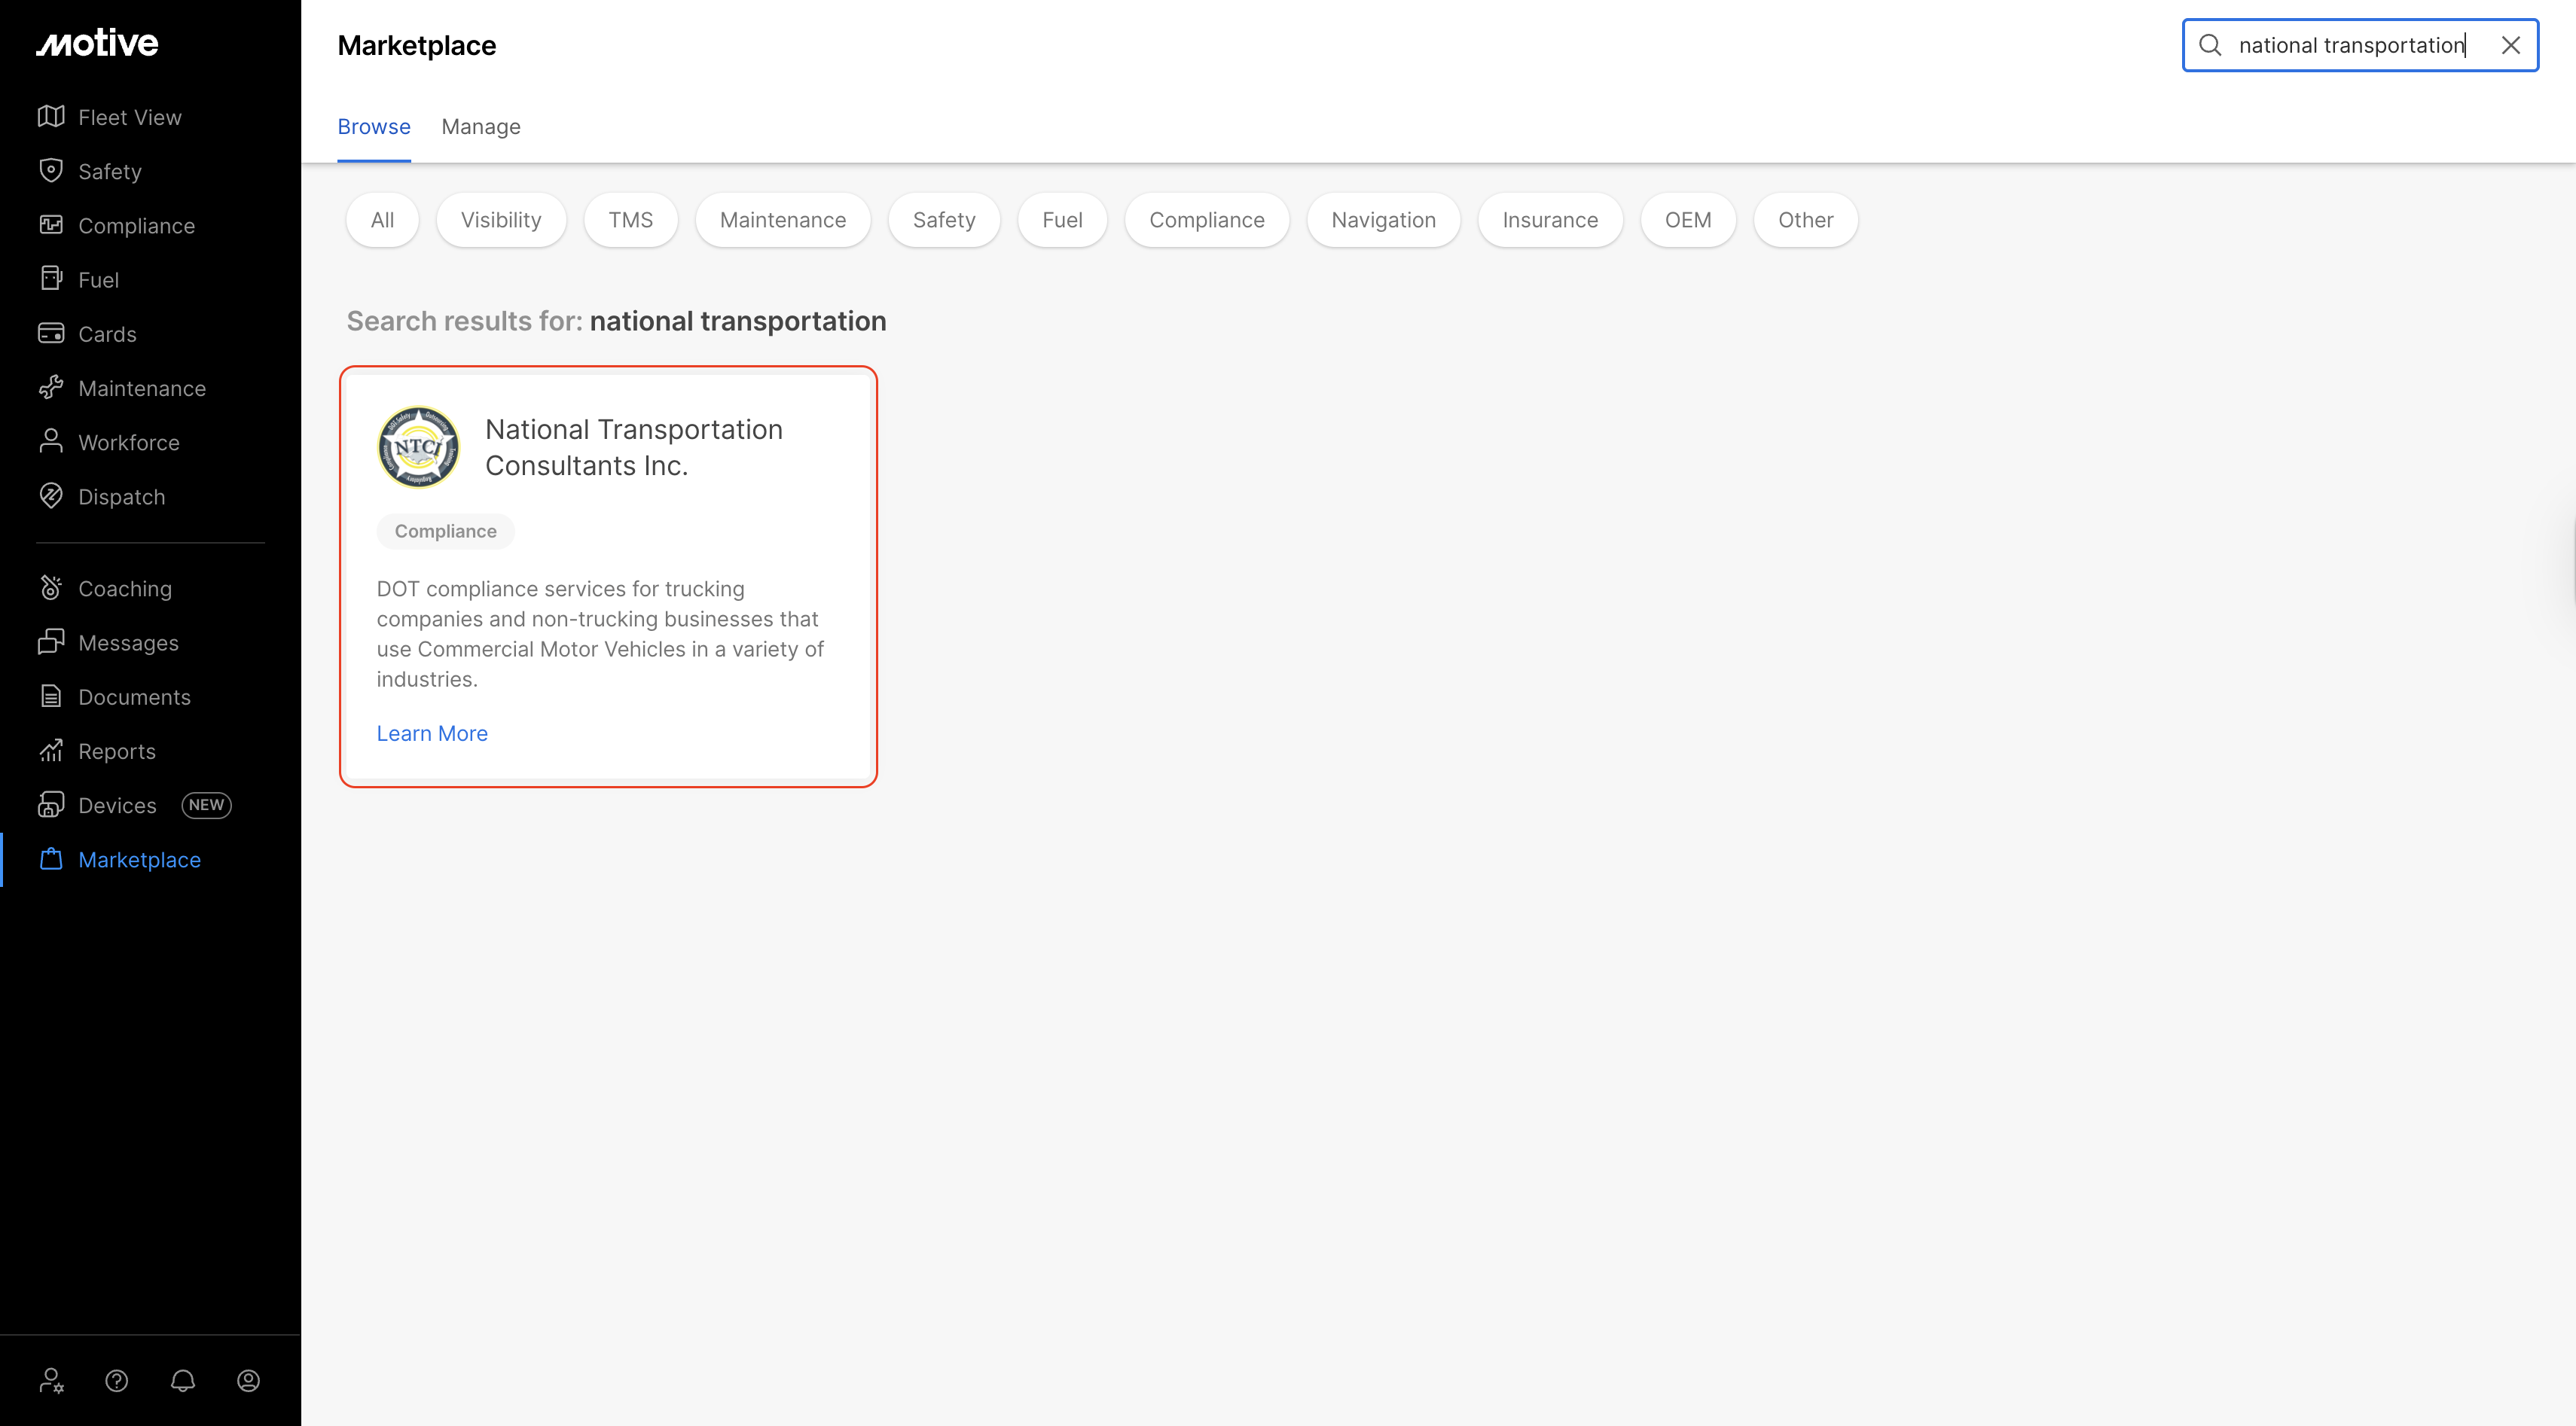Viewport: 2576px width, 1426px height.
Task: Filter by TMS category
Action: click(631, 220)
